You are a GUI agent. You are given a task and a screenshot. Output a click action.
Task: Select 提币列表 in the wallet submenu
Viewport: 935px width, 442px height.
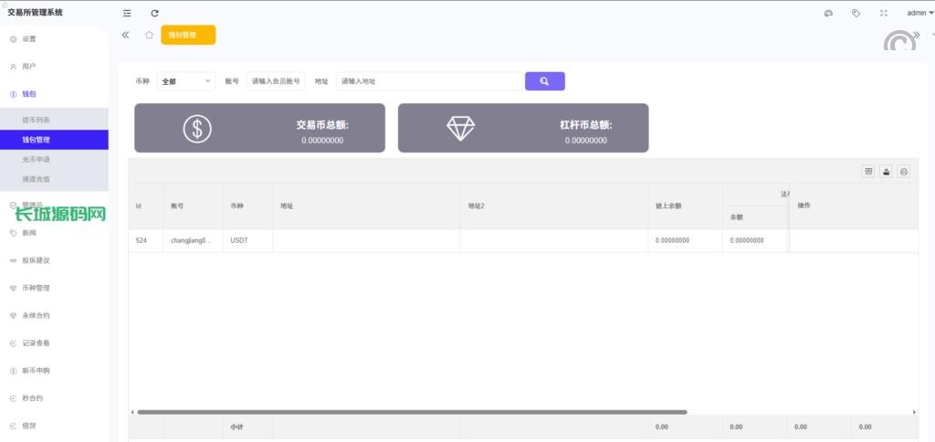[37, 120]
